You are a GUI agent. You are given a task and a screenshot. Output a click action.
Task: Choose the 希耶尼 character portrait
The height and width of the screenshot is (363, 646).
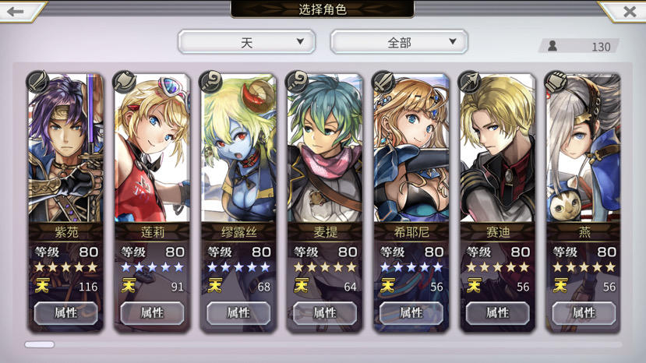pyautogui.click(x=411, y=148)
